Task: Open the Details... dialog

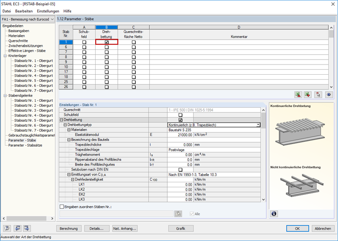Action: [97, 229]
